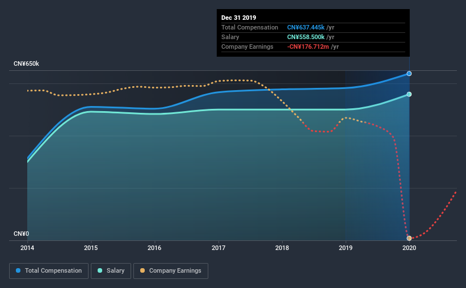The width and height of the screenshot is (466, 288).
Task: Click the -CN¥176.712m company earnings value
Action: point(308,46)
